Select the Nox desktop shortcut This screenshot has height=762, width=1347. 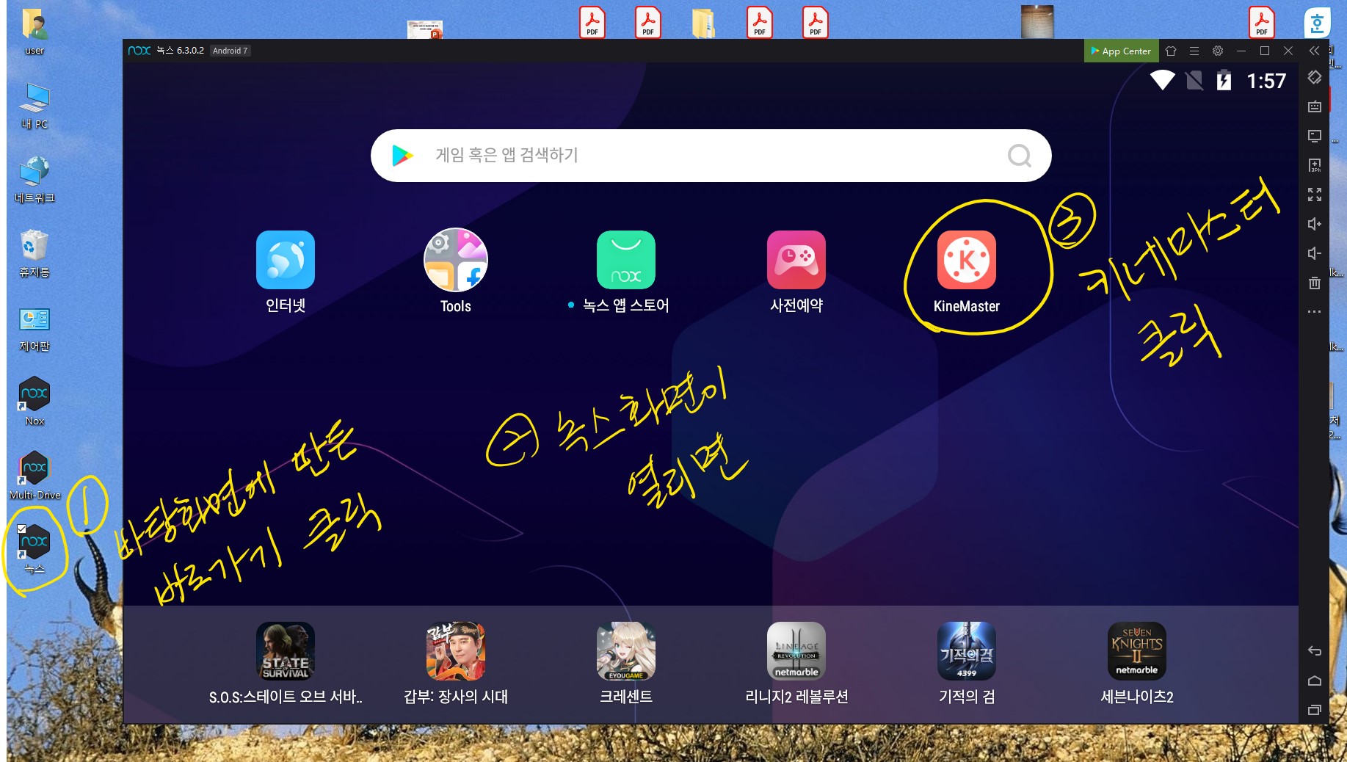35,402
